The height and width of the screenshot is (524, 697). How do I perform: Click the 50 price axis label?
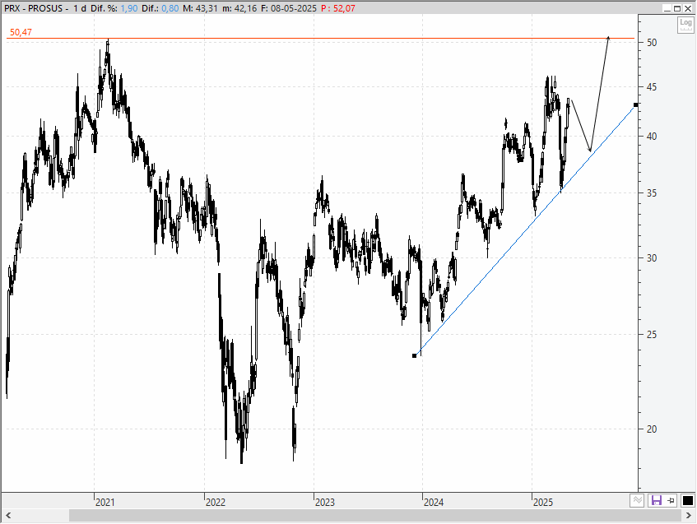pos(652,43)
